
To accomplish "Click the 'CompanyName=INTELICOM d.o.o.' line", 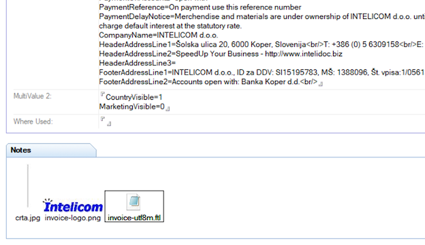I will pos(158,35).
